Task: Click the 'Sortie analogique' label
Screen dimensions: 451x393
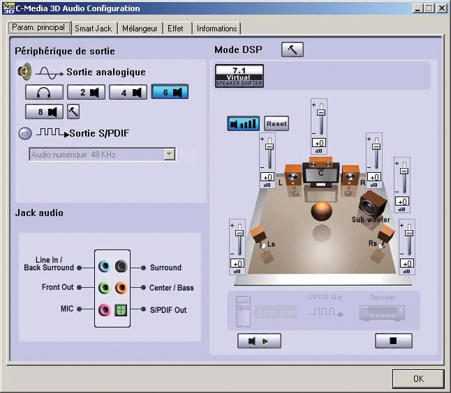Action: click(x=106, y=72)
